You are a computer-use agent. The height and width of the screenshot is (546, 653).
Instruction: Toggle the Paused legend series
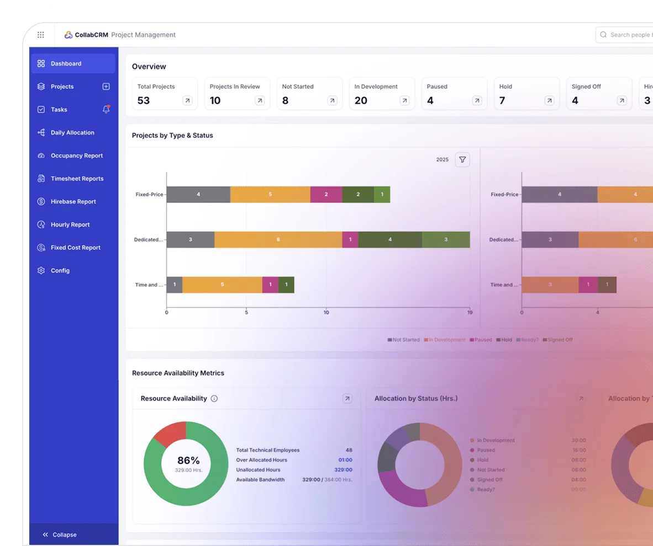(481, 340)
